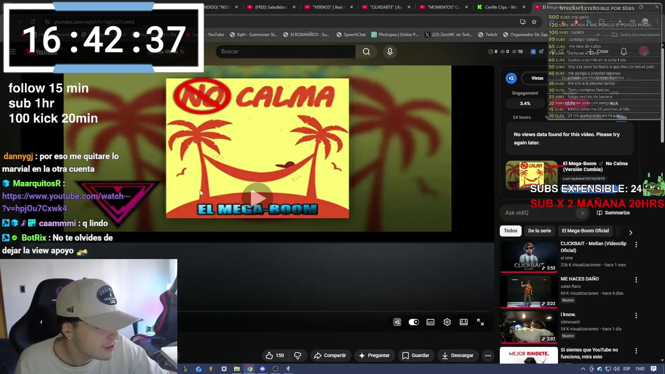Select the De la serie filter chip
This screenshot has width=665, height=374.
[539, 231]
